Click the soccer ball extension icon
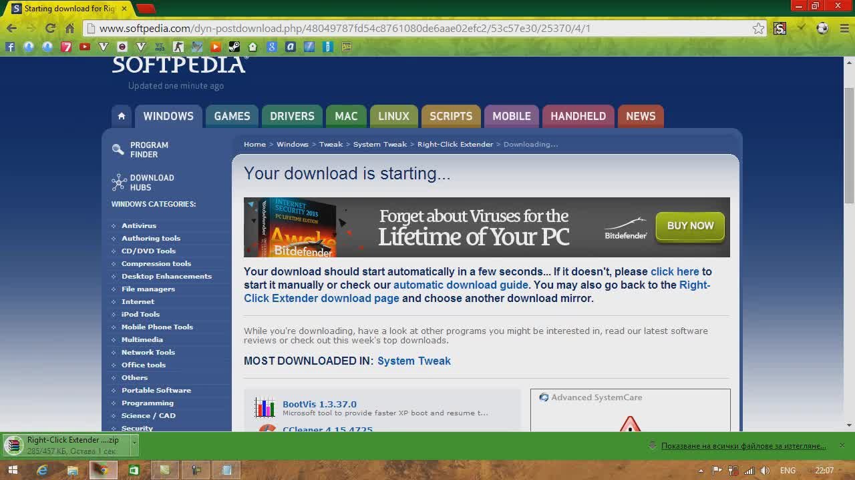The height and width of the screenshot is (480, 855). tap(822, 28)
